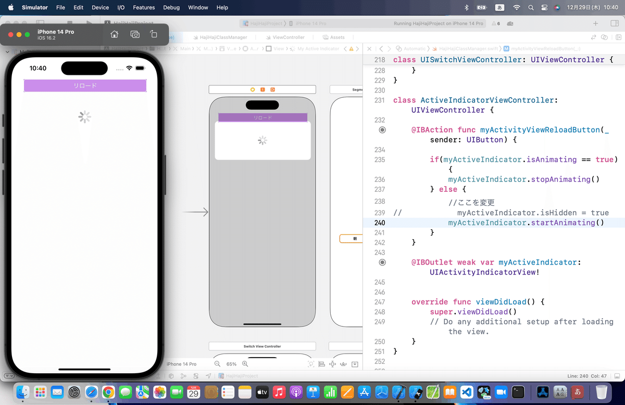Viewport: 625px width, 405px height.
Task: Swap the editor panes with arrows icon
Action: coord(593,37)
